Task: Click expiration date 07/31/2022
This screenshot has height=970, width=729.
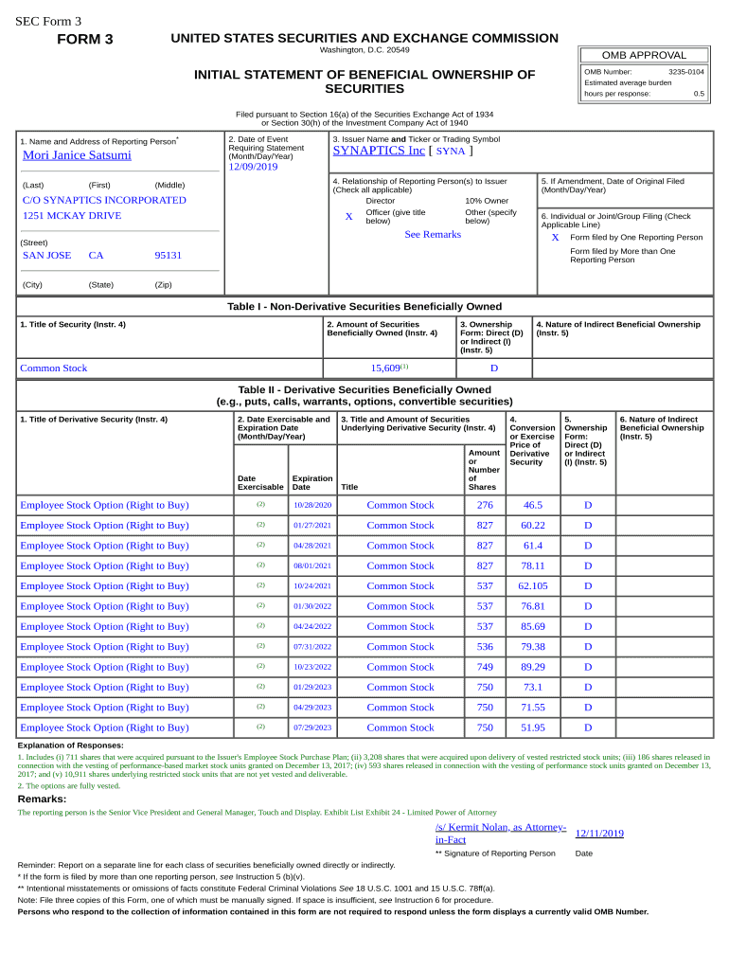Action: click(312, 646)
